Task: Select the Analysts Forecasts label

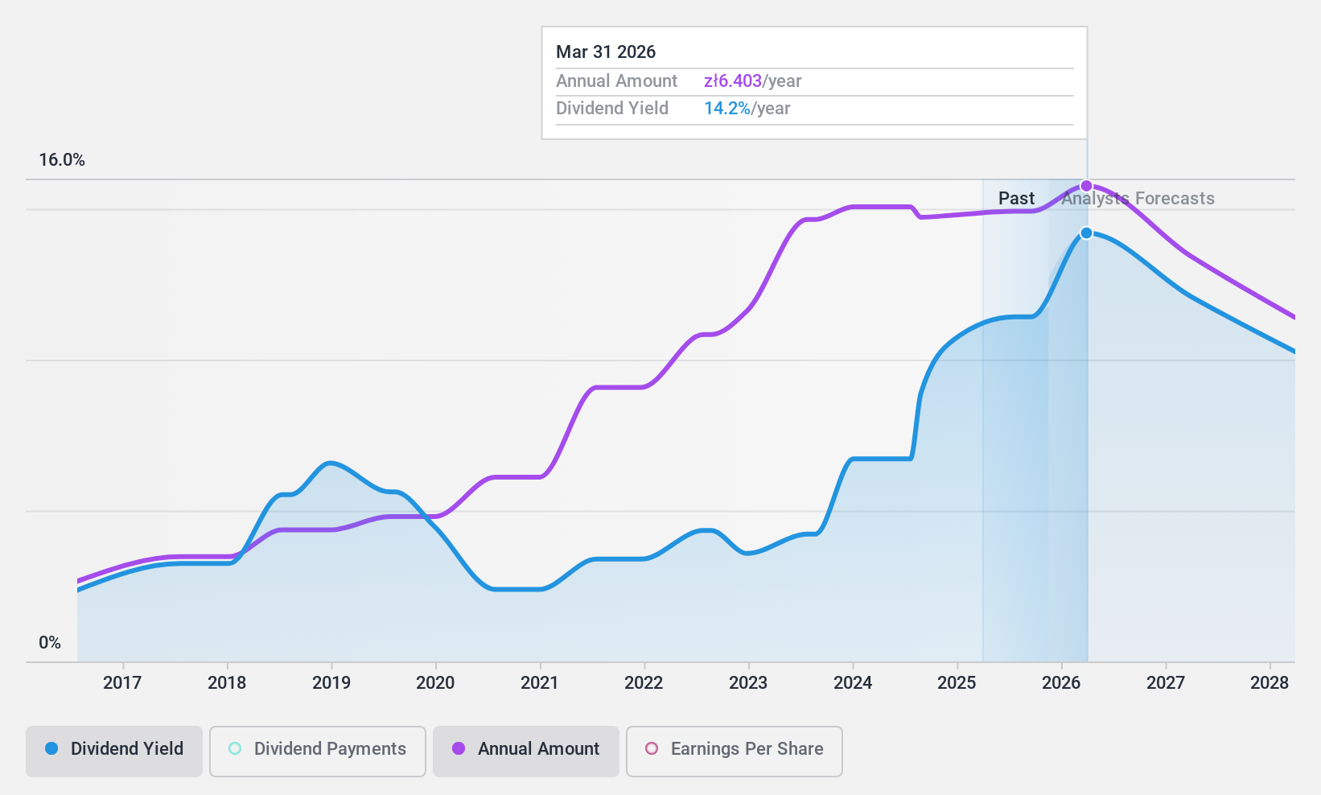Action: (x=1138, y=198)
